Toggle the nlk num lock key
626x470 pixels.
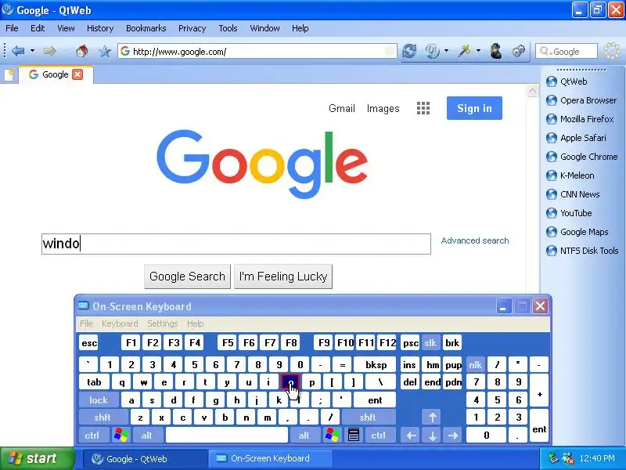(475, 364)
